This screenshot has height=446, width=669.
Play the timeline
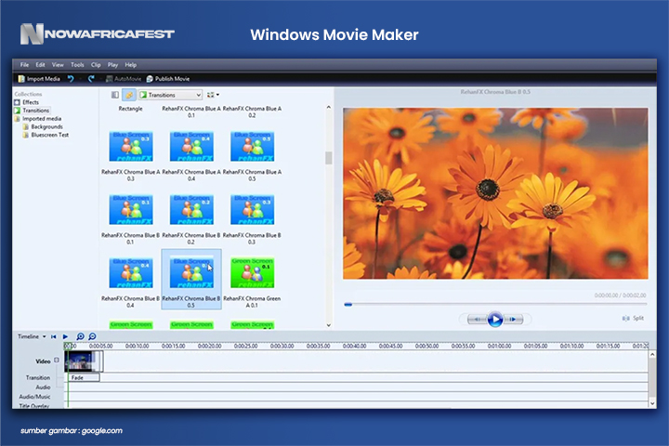click(65, 336)
